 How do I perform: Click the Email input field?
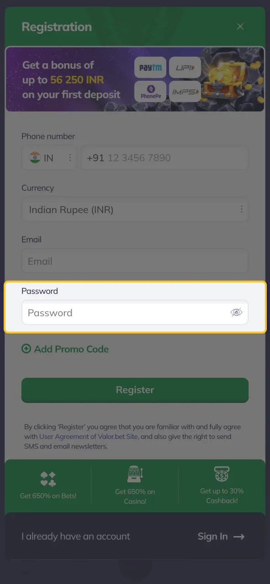135,261
